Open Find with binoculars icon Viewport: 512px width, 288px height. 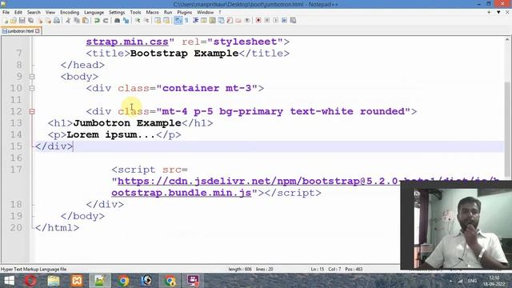117,20
